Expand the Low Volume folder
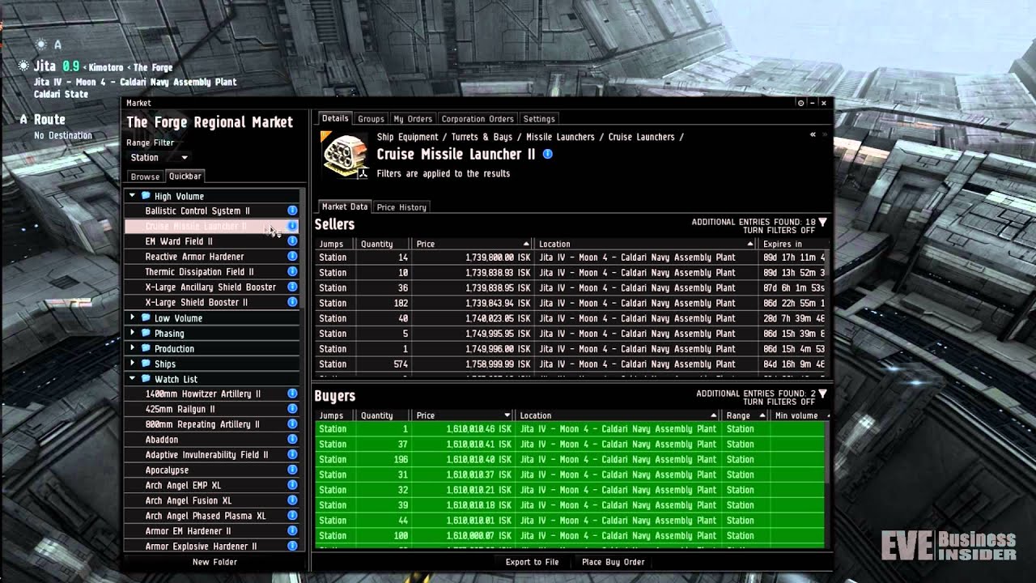Screen dimensions: 1036x583 [133, 318]
